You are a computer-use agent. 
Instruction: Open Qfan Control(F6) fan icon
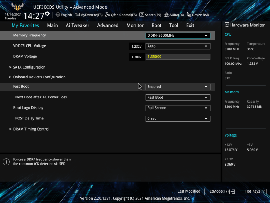[x=108, y=15]
